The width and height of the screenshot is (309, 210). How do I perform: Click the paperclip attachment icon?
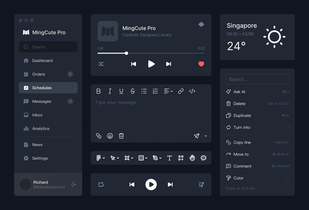point(99,136)
